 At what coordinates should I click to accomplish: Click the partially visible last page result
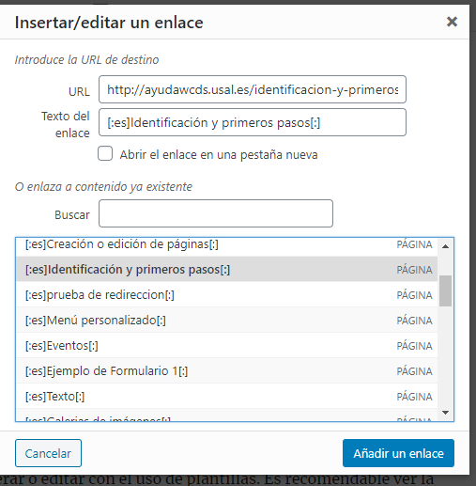pyautogui.click(x=227, y=415)
